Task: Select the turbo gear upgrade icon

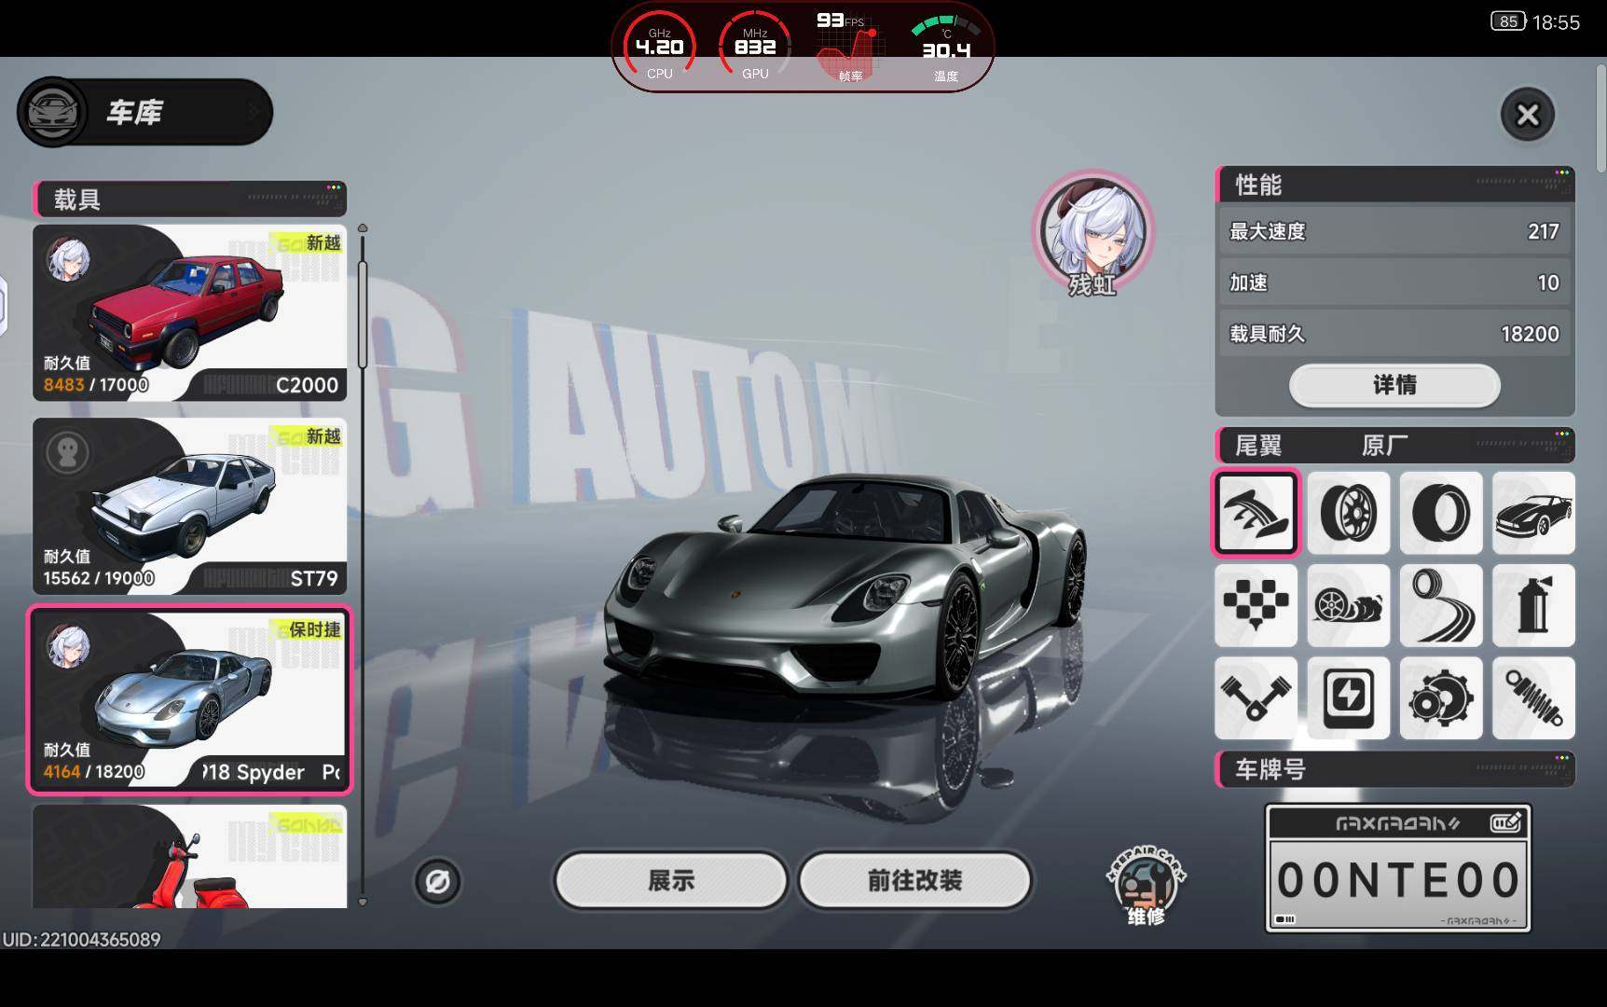Action: click(1440, 697)
